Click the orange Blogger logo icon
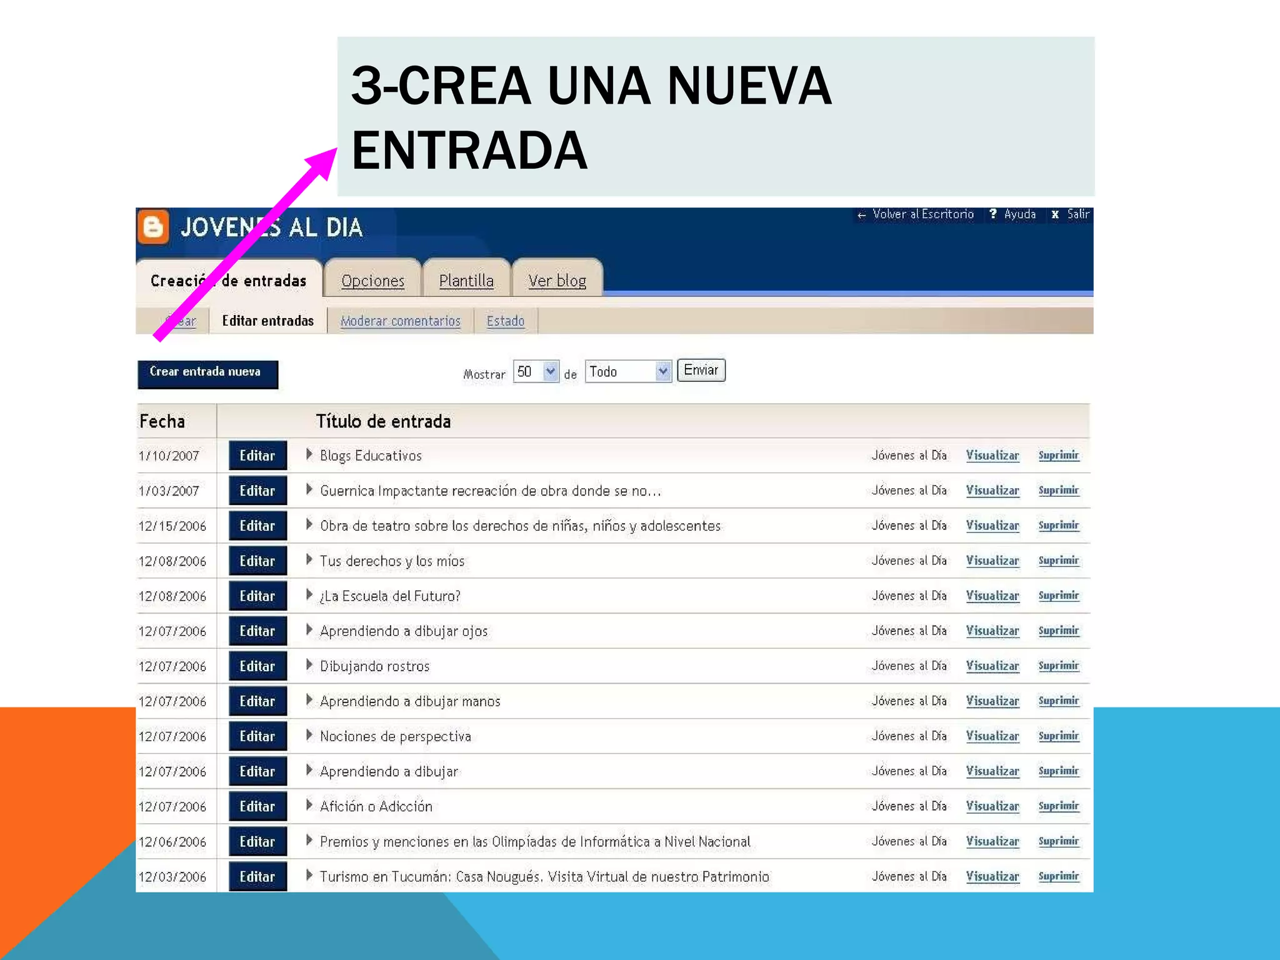 tap(154, 226)
